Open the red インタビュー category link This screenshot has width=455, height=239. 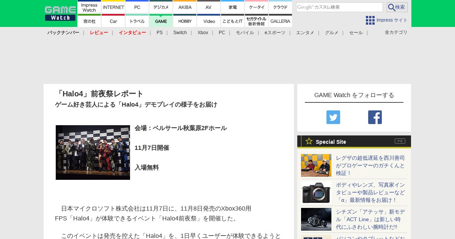132,33
